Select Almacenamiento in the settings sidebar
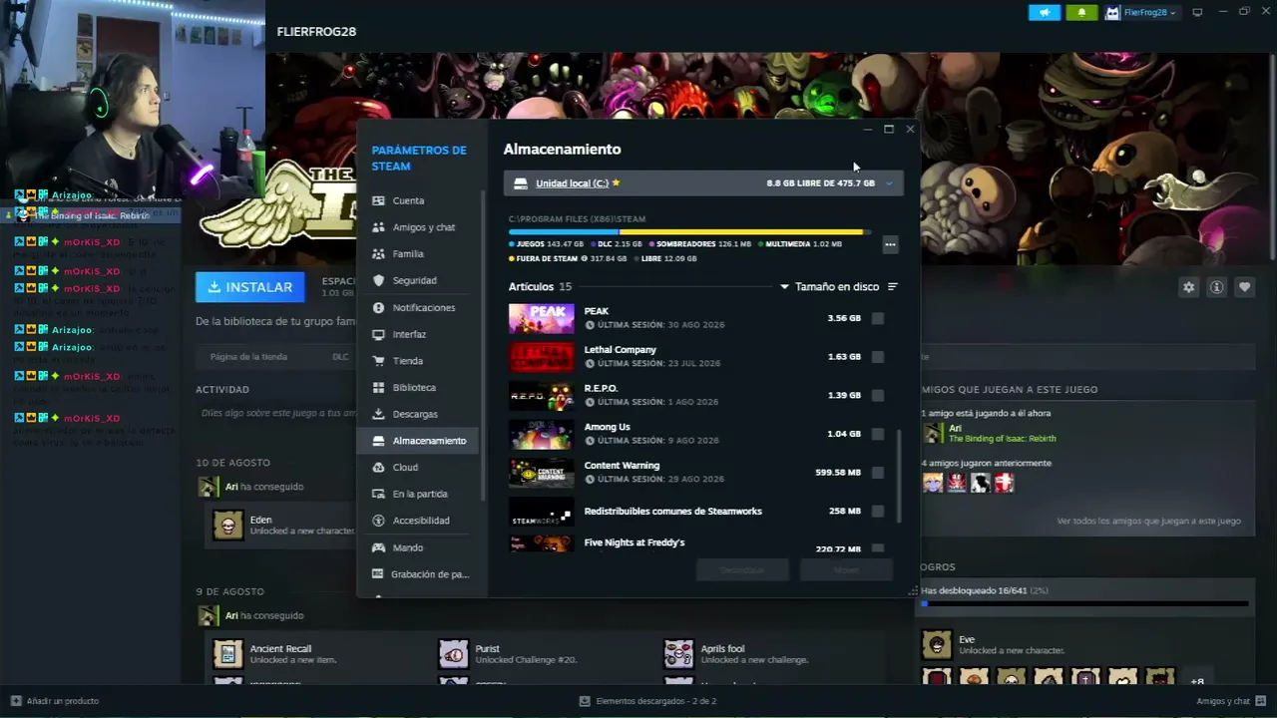Screen dimensions: 1277x718 418,441
